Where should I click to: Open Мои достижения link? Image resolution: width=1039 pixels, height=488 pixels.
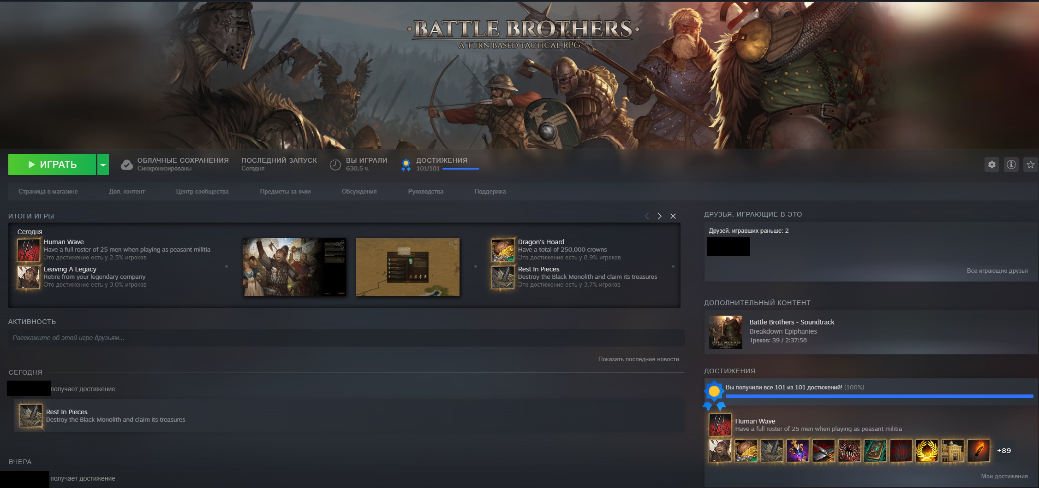pyautogui.click(x=1004, y=476)
